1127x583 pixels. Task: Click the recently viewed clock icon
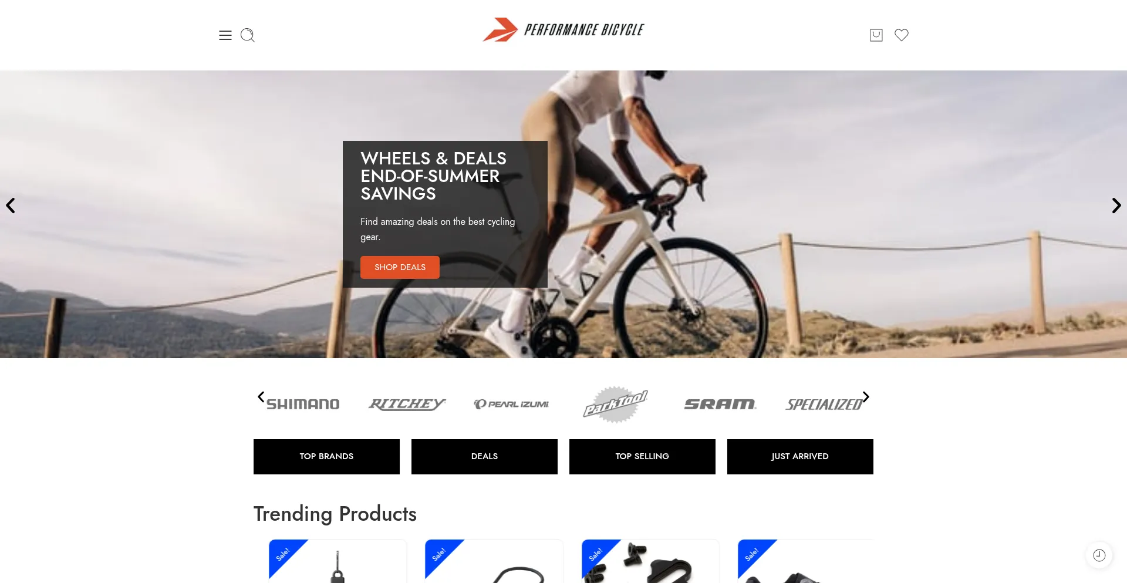(x=1099, y=555)
